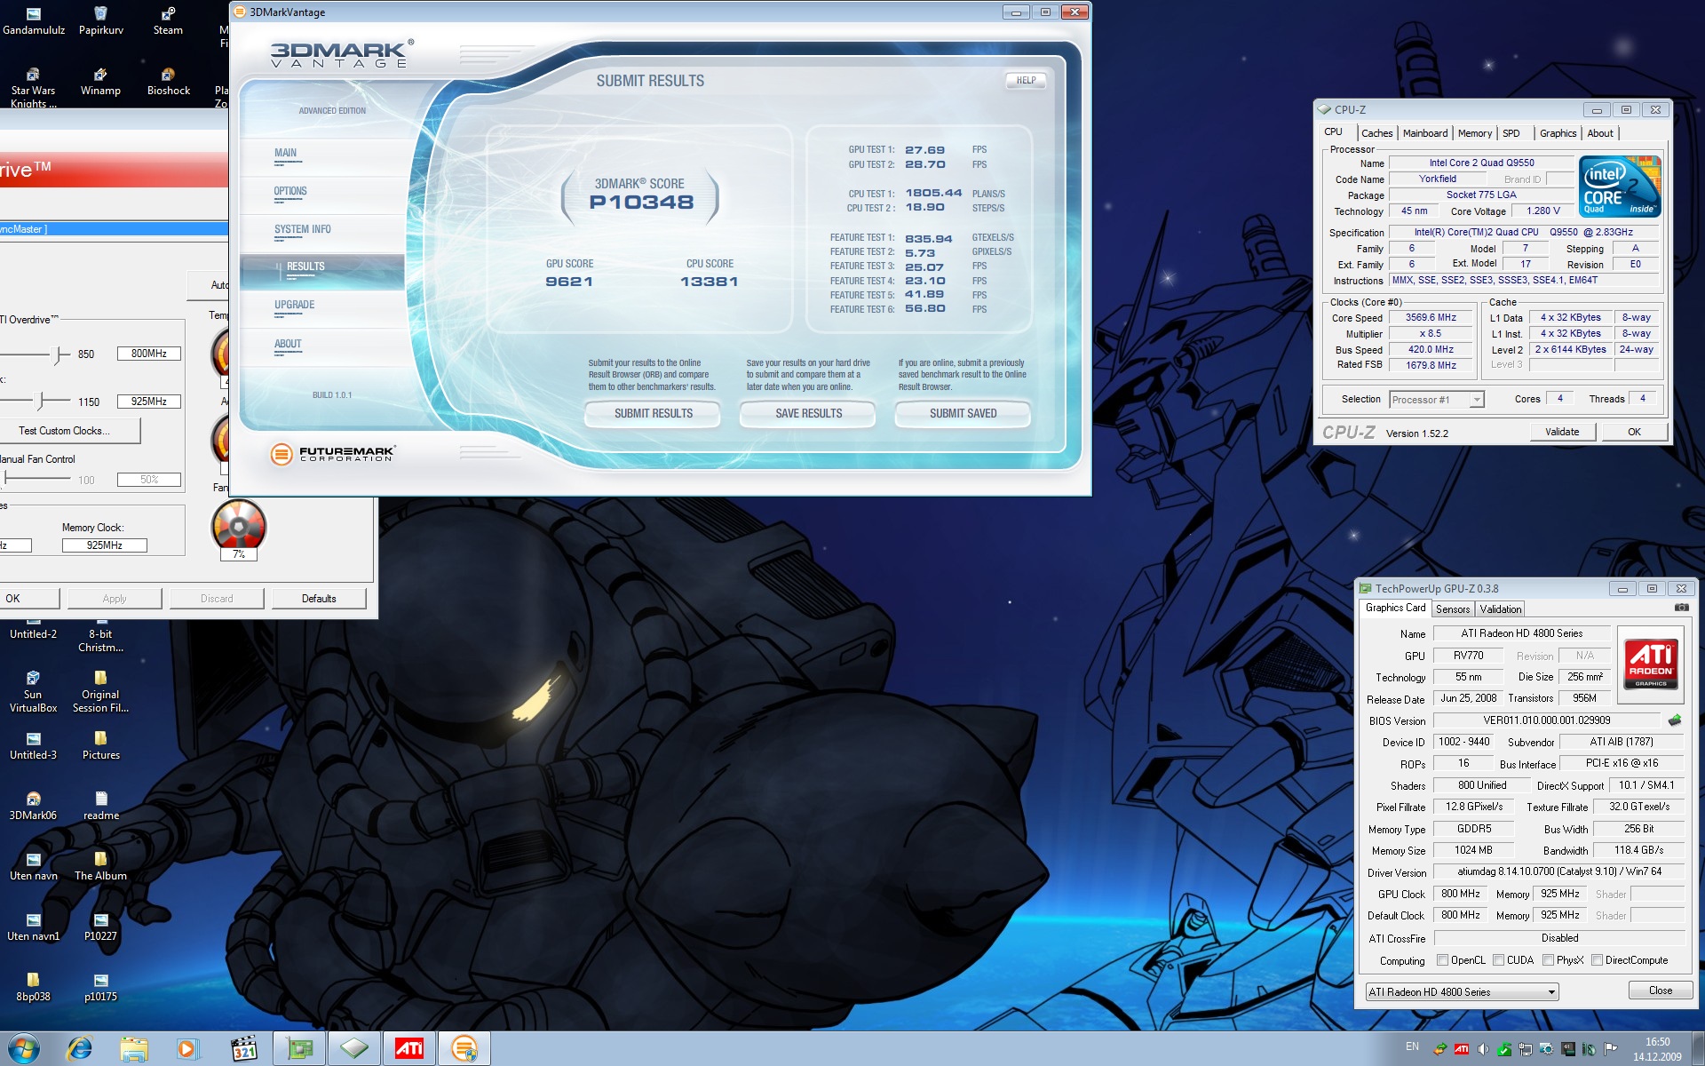
Task: Open The Album folder icon
Action: pyautogui.click(x=100, y=866)
